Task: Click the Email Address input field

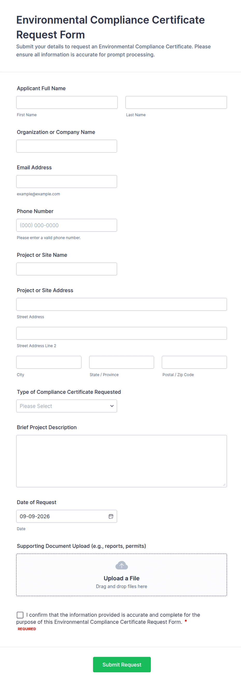Action: tap(67, 181)
